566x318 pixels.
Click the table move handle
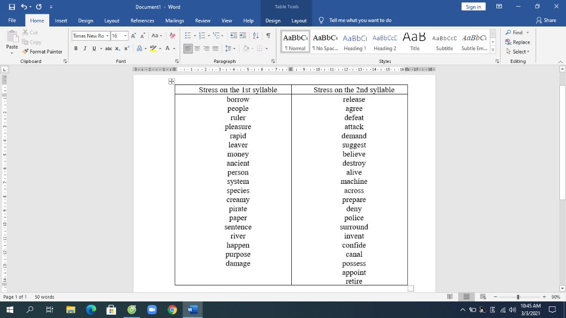click(x=171, y=82)
